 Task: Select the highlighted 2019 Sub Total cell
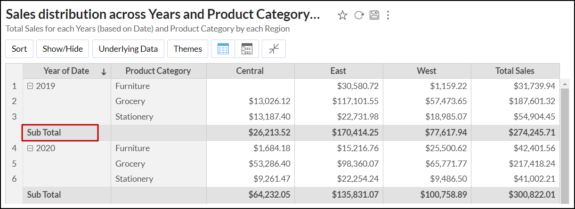coord(60,133)
